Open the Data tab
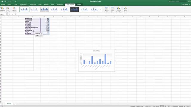 pyautogui.click(x=40, y=5)
